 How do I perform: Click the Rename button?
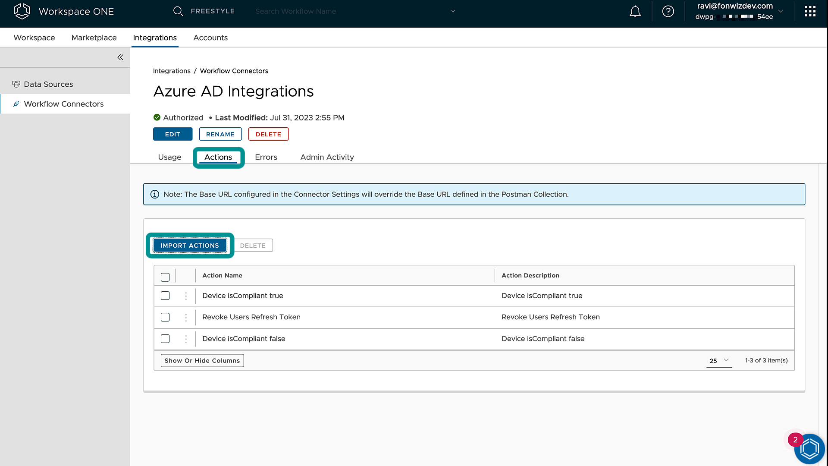220,134
